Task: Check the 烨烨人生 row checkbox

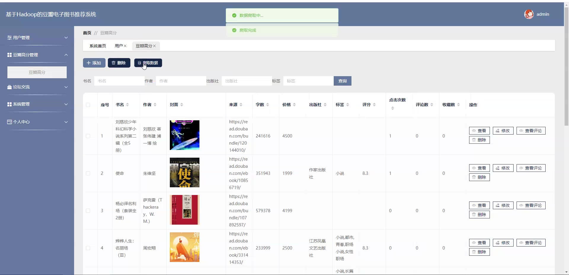Action: click(x=88, y=248)
